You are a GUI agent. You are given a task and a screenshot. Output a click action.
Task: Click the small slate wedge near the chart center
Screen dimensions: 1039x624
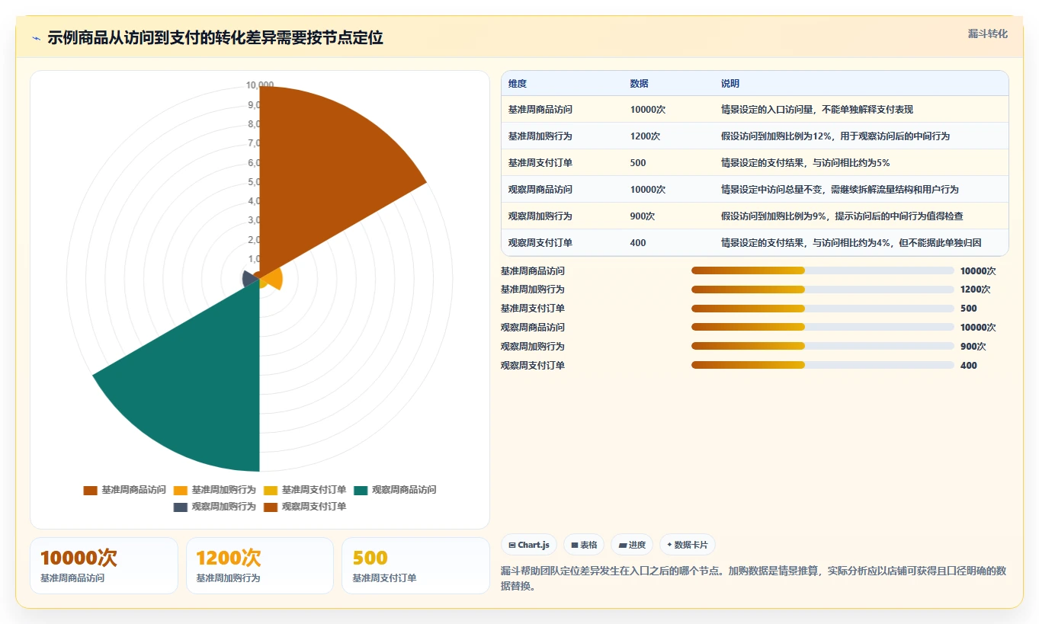tap(249, 277)
